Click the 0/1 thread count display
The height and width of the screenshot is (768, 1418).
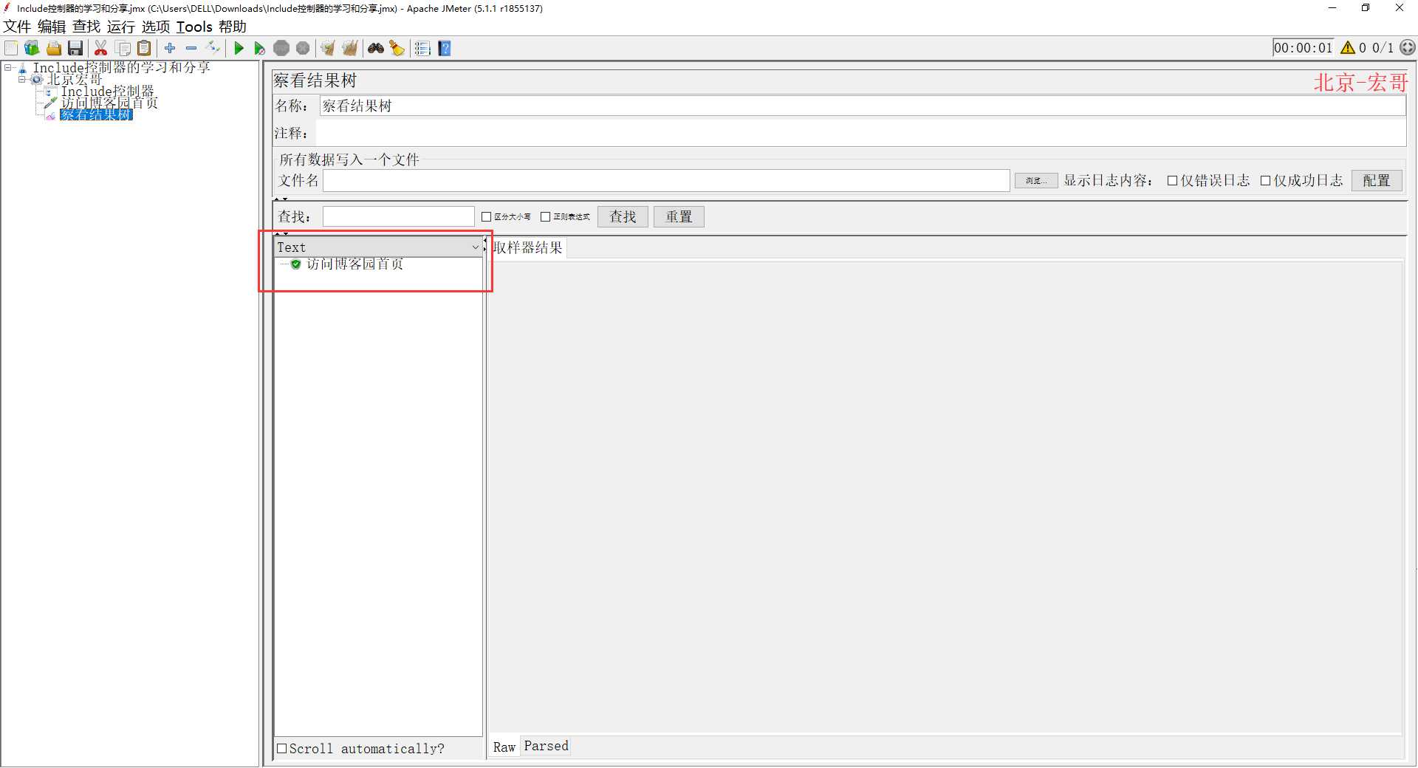[1383, 48]
